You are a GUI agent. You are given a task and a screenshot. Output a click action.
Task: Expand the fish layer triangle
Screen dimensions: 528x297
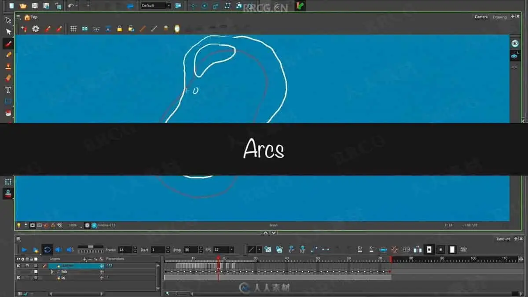point(52,272)
